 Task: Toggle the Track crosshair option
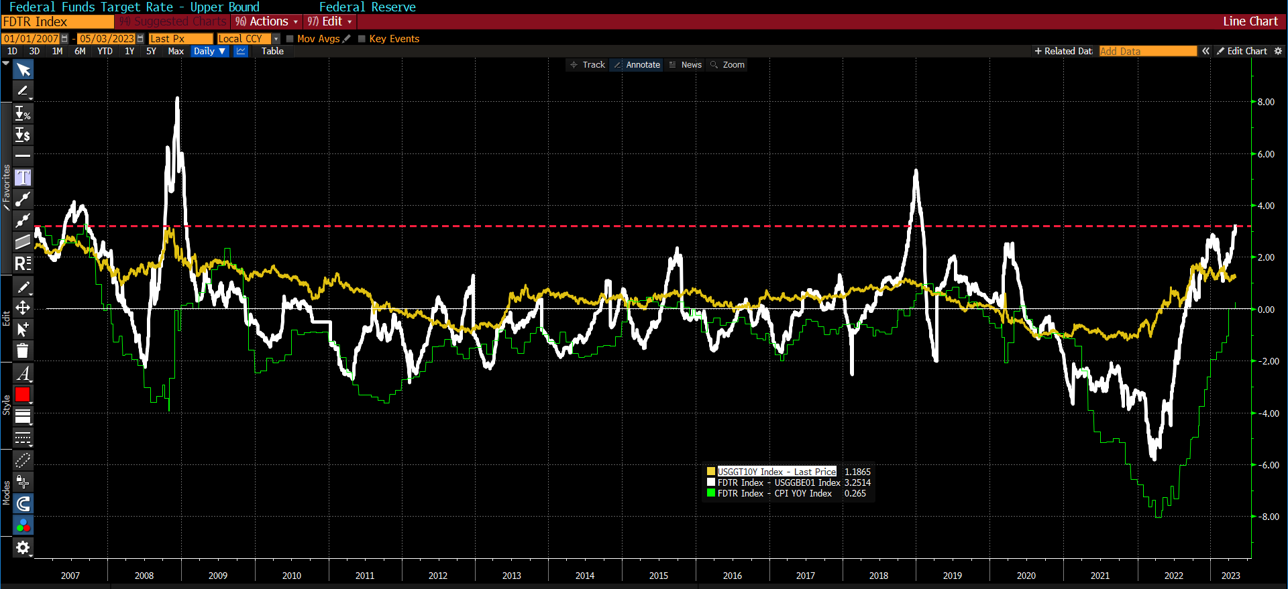tap(588, 65)
